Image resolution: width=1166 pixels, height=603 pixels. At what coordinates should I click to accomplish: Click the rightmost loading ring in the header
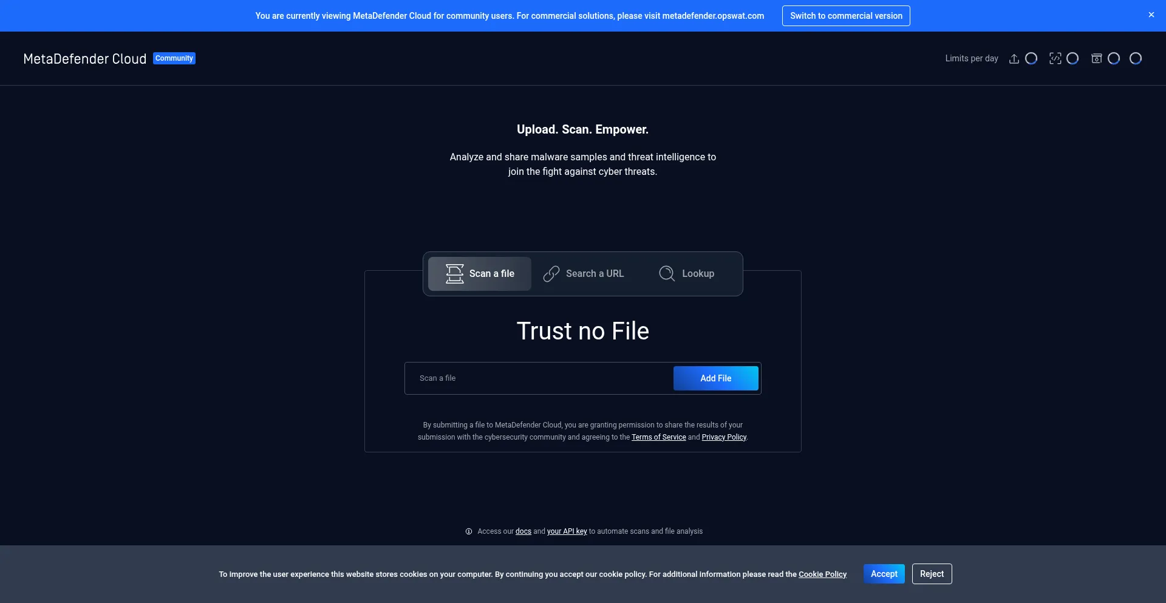1136,58
